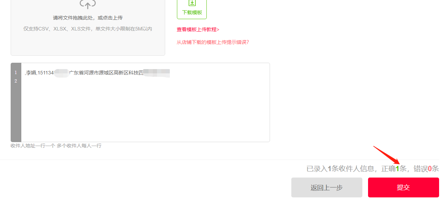443x202 pixels.
Task: Submit with the red 提交 button
Action: click(x=404, y=187)
